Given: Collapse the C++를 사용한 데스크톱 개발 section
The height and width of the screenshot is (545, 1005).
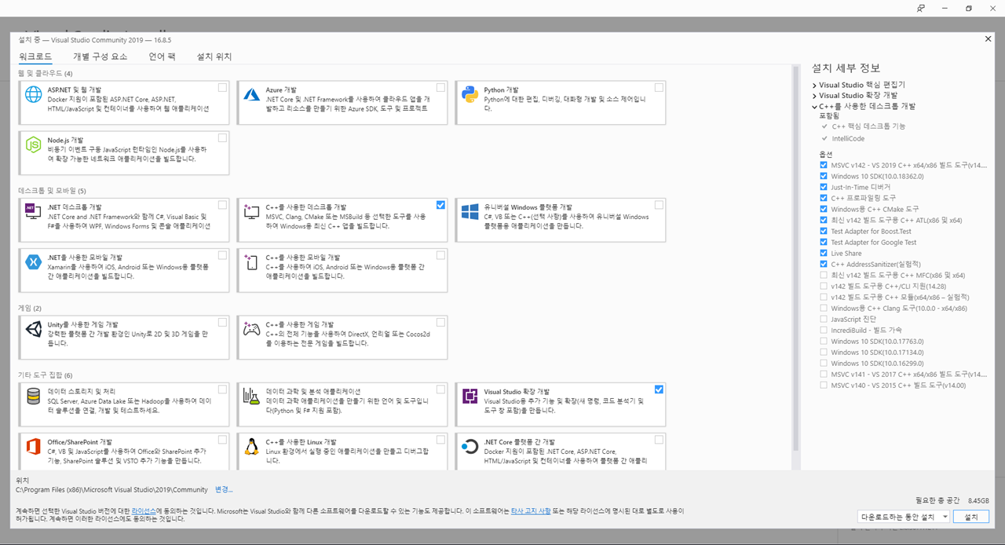Looking at the screenshot, I should (814, 106).
